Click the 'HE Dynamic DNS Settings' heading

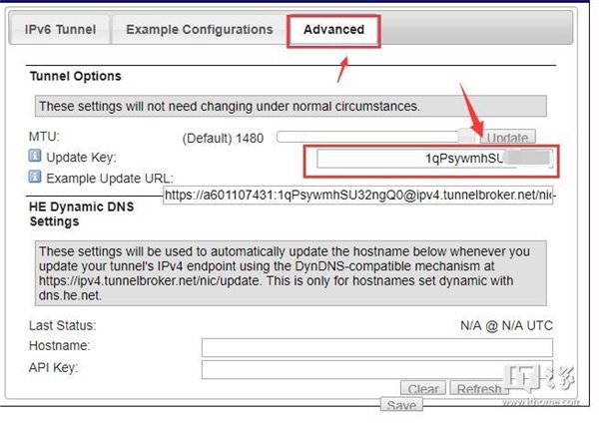click(82, 214)
